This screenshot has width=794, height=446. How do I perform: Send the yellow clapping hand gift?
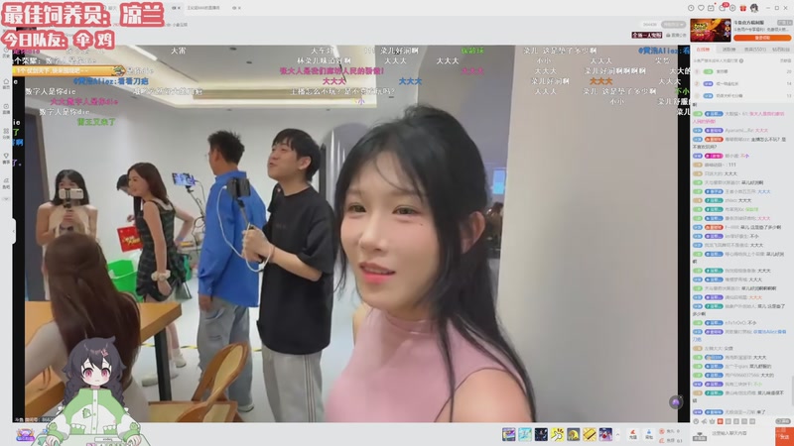[557, 434]
